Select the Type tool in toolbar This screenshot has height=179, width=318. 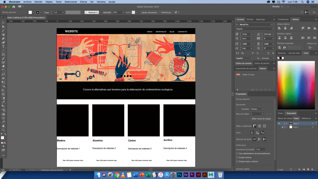click(3, 46)
